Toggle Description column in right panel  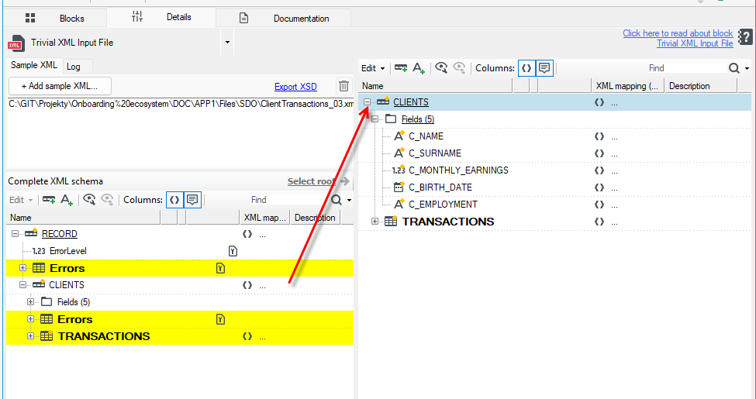click(x=544, y=68)
